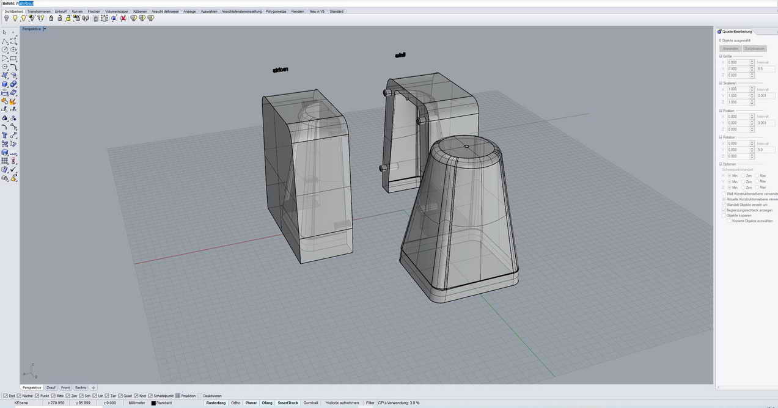This screenshot has height=408, width=778.
Task: Collapse the Größe section in panel
Action: (x=721, y=56)
